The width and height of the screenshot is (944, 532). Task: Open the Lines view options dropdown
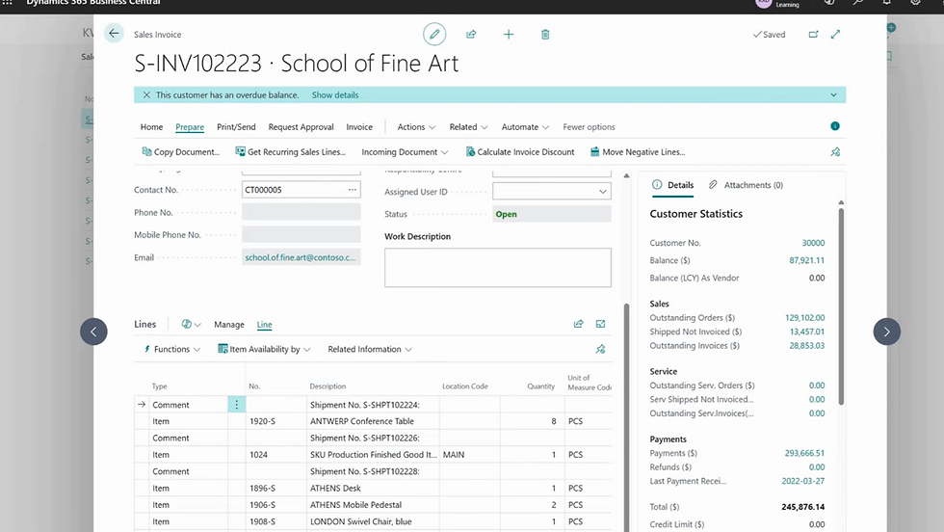coord(191,324)
